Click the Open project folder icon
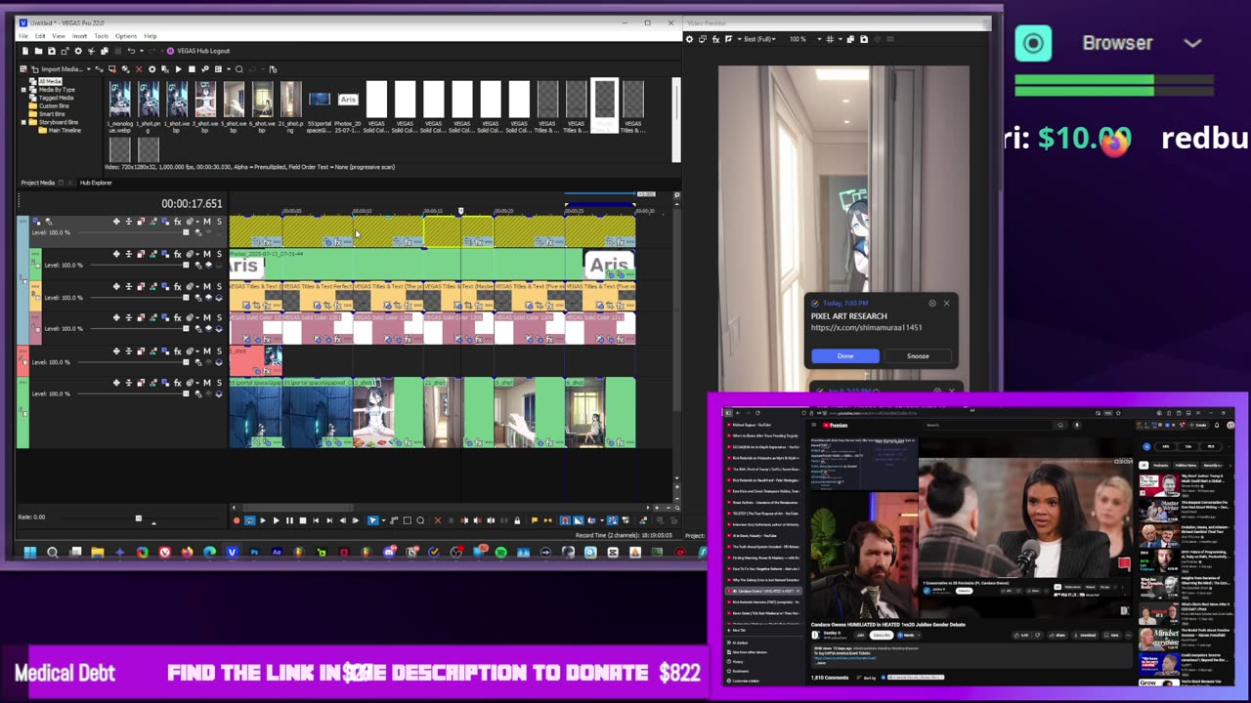Viewport: 1251px width, 703px height. (39, 51)
